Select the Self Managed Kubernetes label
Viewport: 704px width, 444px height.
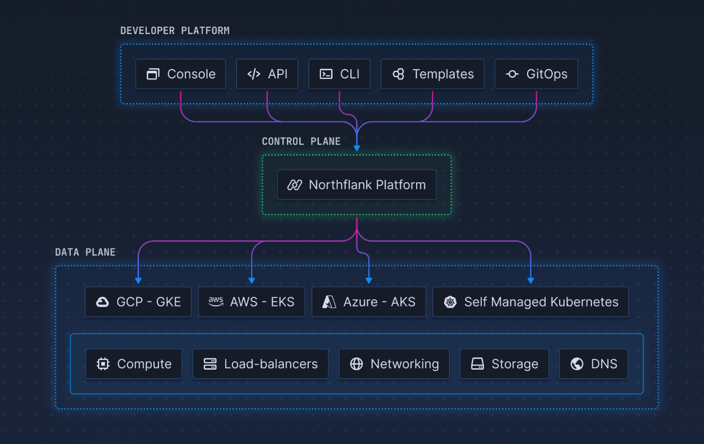pos(541,302)
